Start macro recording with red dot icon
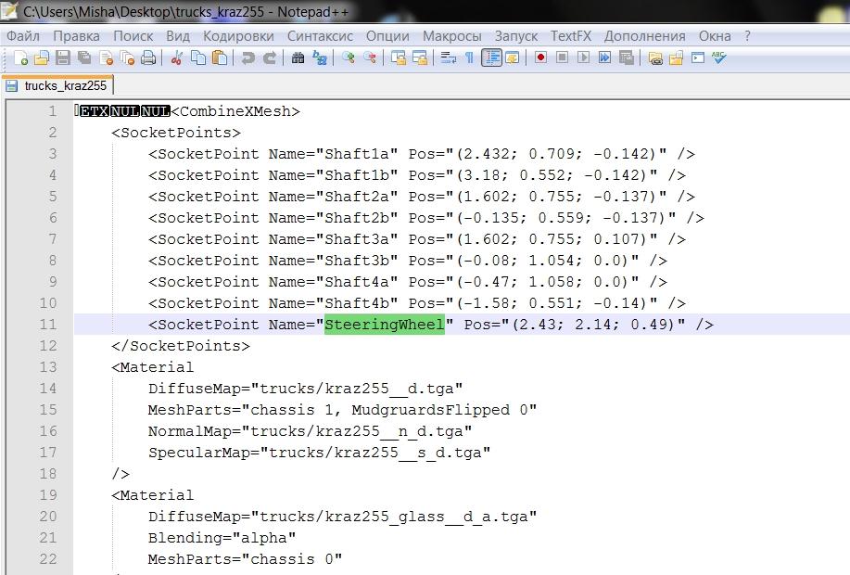Viewport: 850px width, 575px height. (540, 57)
